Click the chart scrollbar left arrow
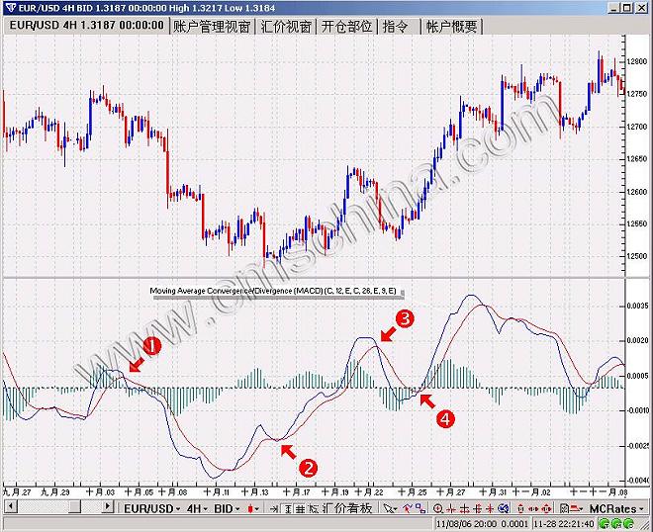 (x=9, y=508)
